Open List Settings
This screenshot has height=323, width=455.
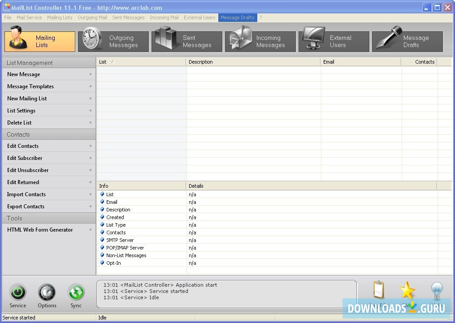[x=49, y=111]
